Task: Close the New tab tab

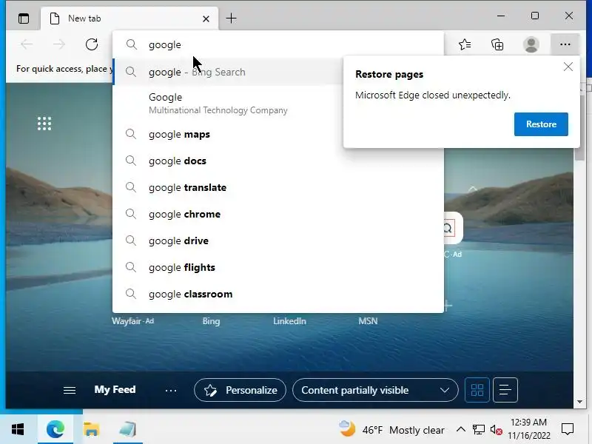Action: tap(206, 18)
